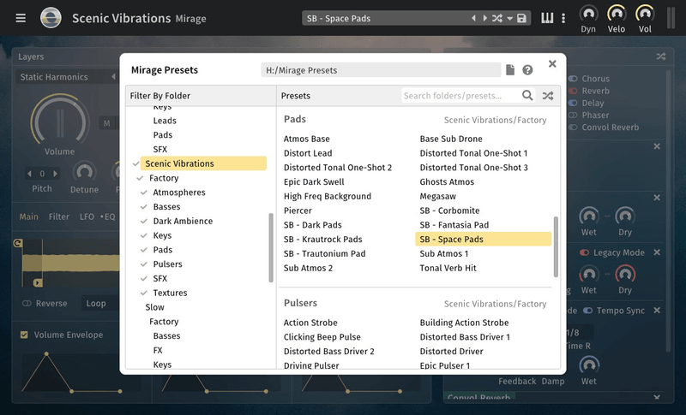Switch to the Filter tab
This screenshot has height=415, width=686.
[x=59, y=216]
